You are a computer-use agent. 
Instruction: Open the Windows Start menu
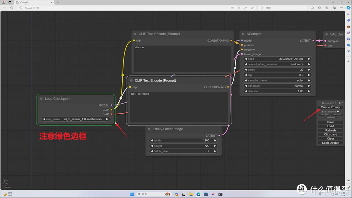pyautogui.click(x=132, y=194)
